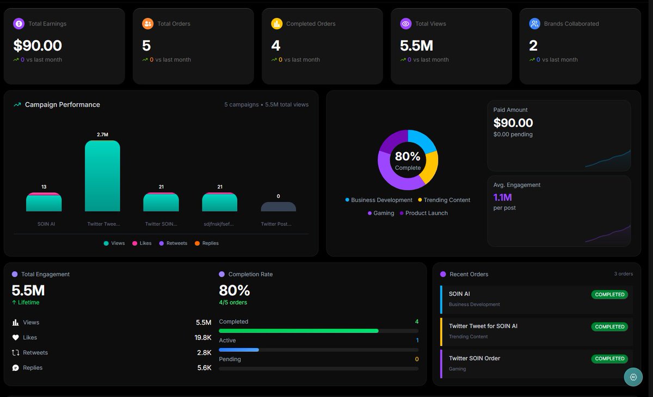Click the purple Total Views eye icon
Viewport: 653px width, 397px height.
pos(406,23)
